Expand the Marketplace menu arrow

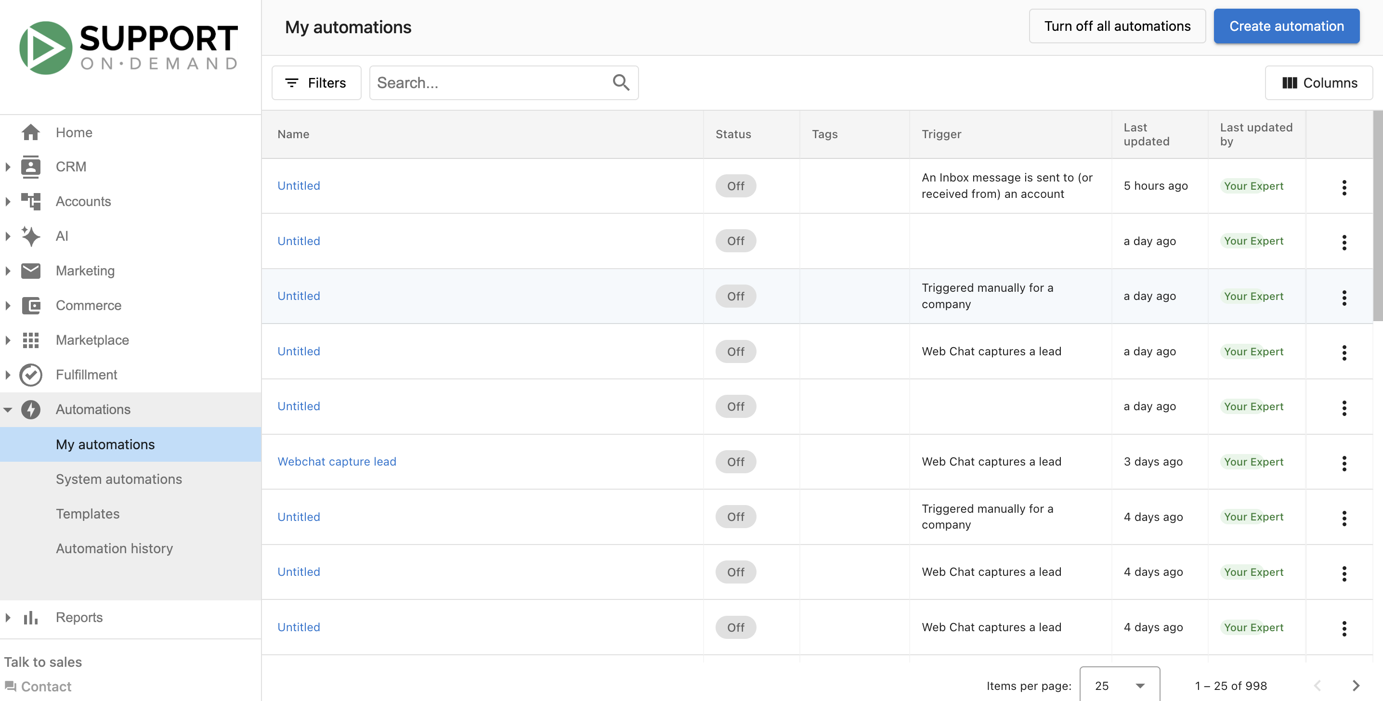pos(8,340)
